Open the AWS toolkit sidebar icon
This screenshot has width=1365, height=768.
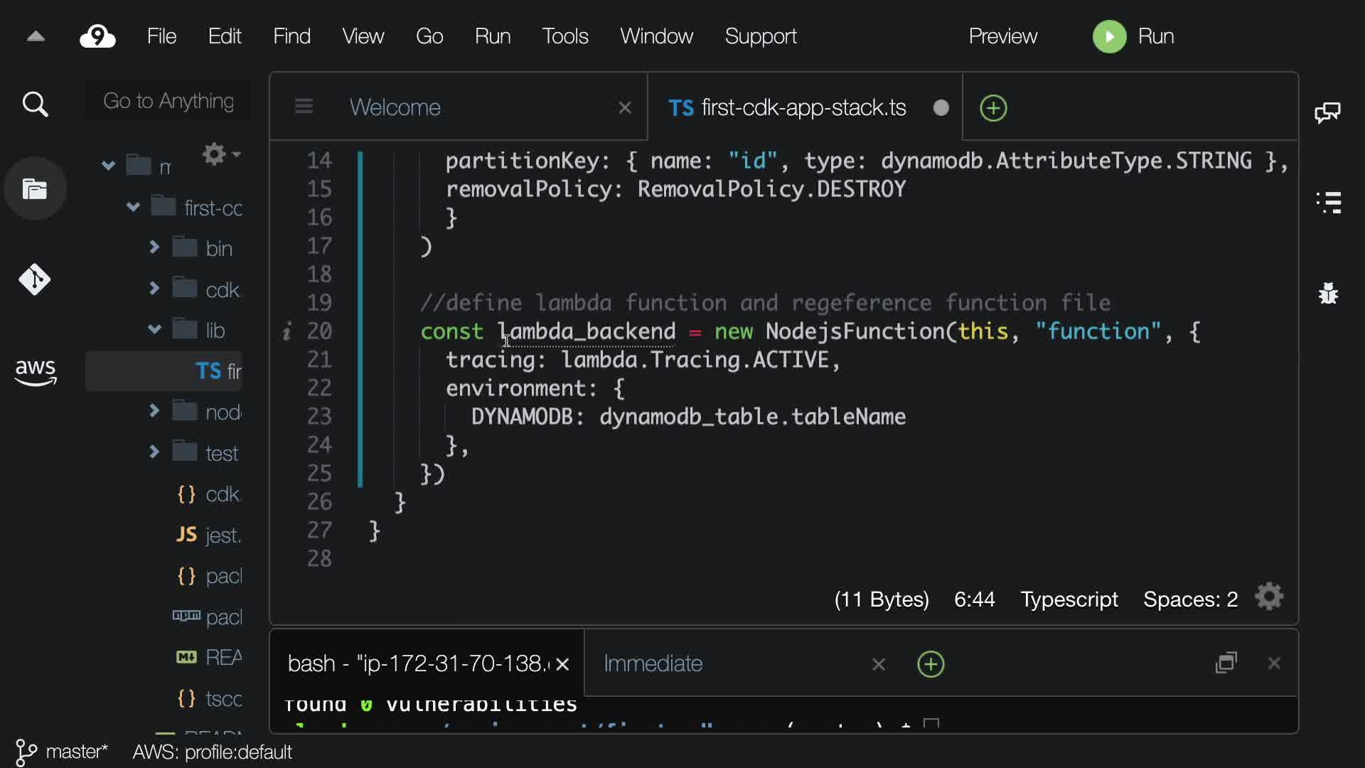(35, 371)
